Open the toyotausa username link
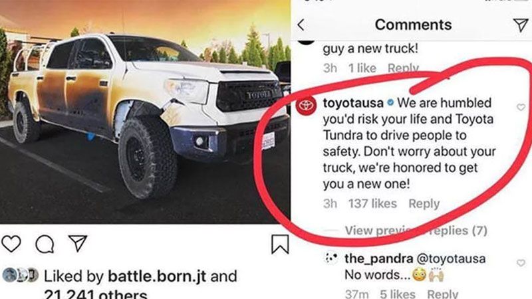Image resolution: width=532 pixels, height=299 pixels. [x=353, y=103]
